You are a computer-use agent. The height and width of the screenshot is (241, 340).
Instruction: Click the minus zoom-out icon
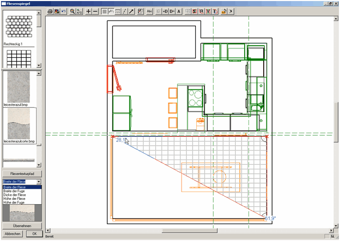click(x=95, y=11)
